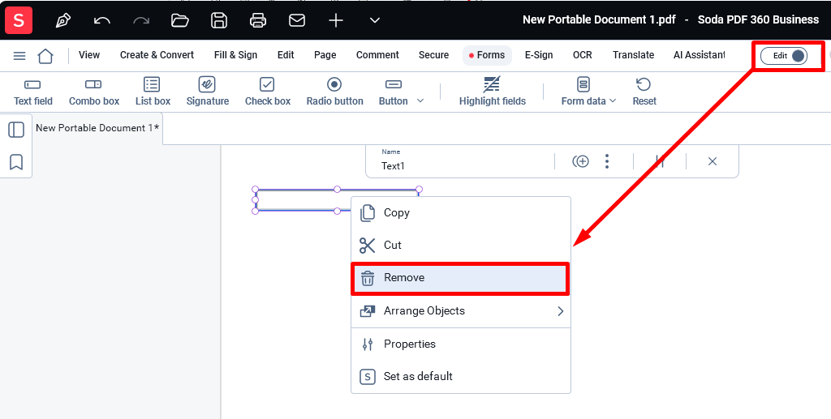Send document by email icon
Screen dimensions: 831x419
(297, 20)
